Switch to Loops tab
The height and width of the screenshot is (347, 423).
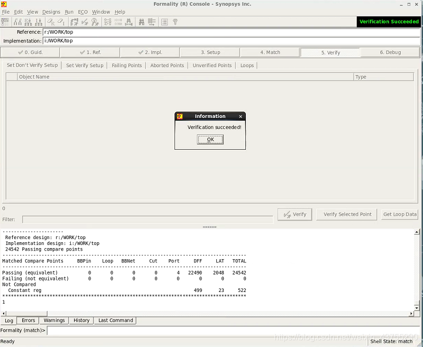(x=247, y=65)
